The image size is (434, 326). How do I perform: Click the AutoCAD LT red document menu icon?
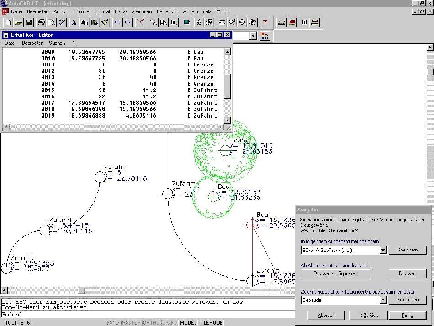point(5,11)
